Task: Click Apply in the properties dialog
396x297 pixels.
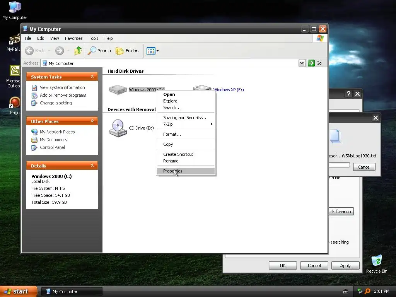Action: [x=345, y=266]
